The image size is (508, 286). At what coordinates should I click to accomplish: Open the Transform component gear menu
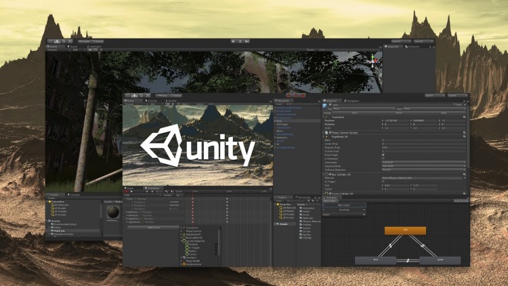click(x=465, y=117)
